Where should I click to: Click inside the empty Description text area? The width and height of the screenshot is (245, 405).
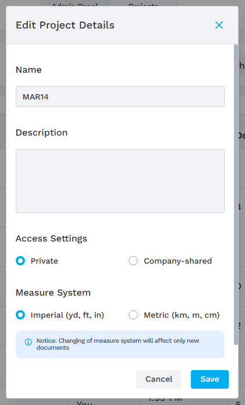coord(120,181)
